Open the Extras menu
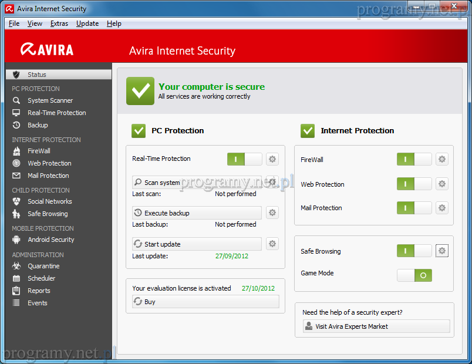 [59, 23]
